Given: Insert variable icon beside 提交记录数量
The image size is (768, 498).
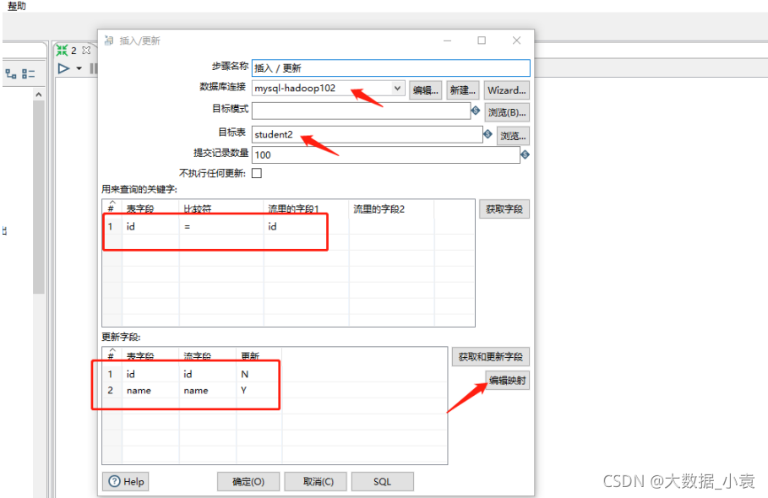Looking at the screenshot, I should click(x=525, y=154).
